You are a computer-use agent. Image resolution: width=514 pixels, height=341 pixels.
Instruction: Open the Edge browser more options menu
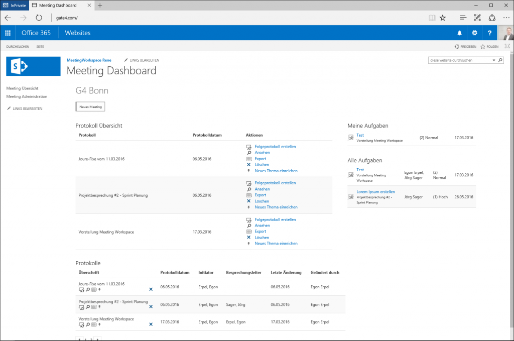pyautogui.click(x=506, y=17)
